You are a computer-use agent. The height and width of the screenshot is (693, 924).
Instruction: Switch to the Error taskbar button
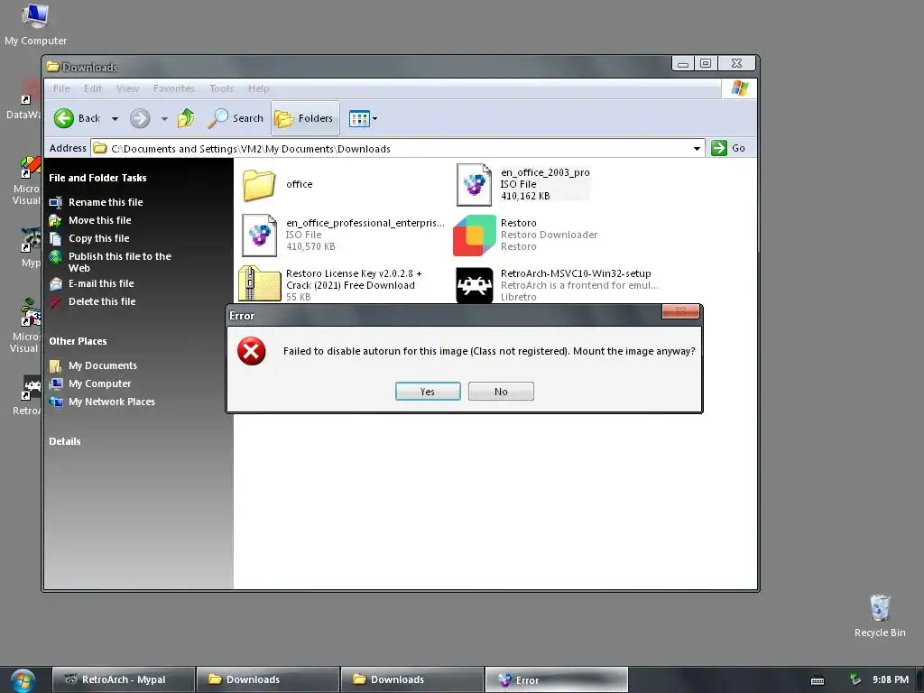(x=556, y=679)
